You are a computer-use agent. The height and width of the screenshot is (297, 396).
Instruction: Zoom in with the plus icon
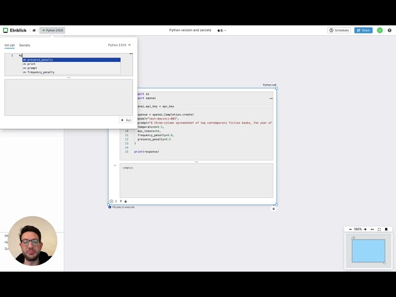coord(365,230)
